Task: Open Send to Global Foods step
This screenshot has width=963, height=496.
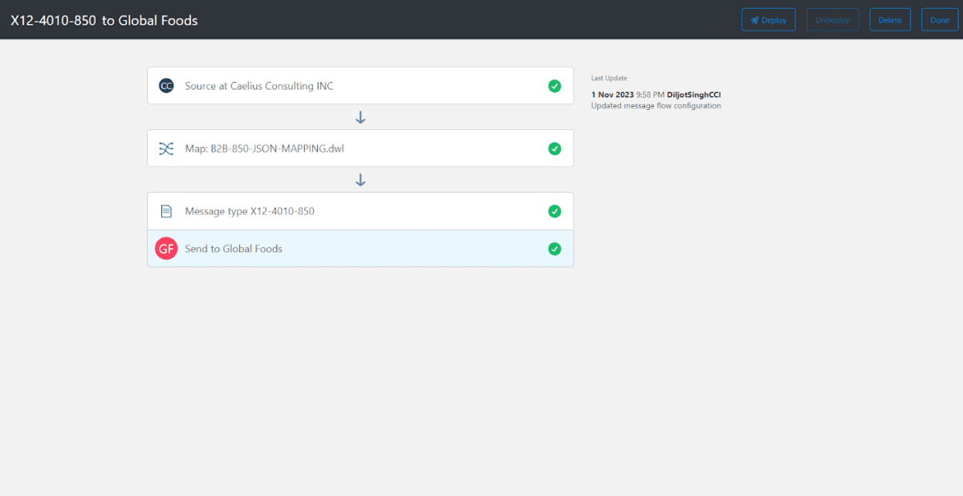Action: click(x=360, y=249)
